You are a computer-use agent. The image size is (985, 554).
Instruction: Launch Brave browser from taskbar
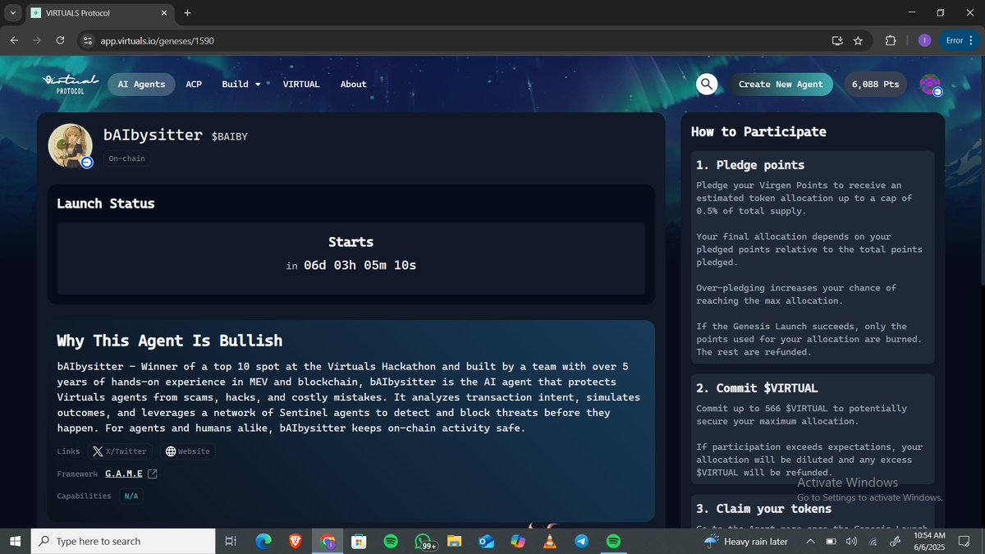[295, 541]
